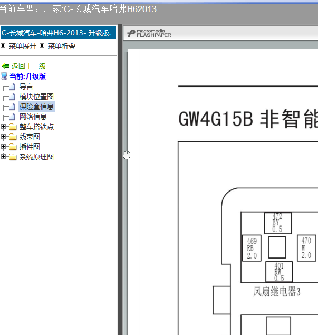318x335 pixels.
Task: Select the 系统原理图 folder label
Action: pos(36,157)
